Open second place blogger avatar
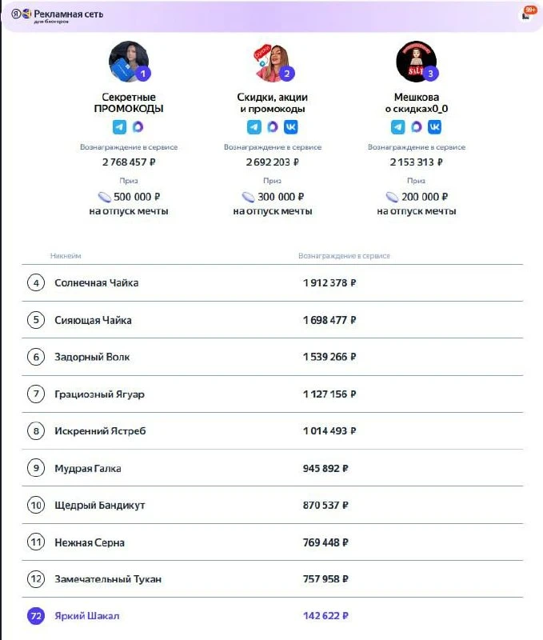Image resolution: width=543 pixels, height=640 pixels. click(273, 62)
